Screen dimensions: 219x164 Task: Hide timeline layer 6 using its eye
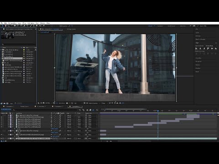tap(1, 125)
